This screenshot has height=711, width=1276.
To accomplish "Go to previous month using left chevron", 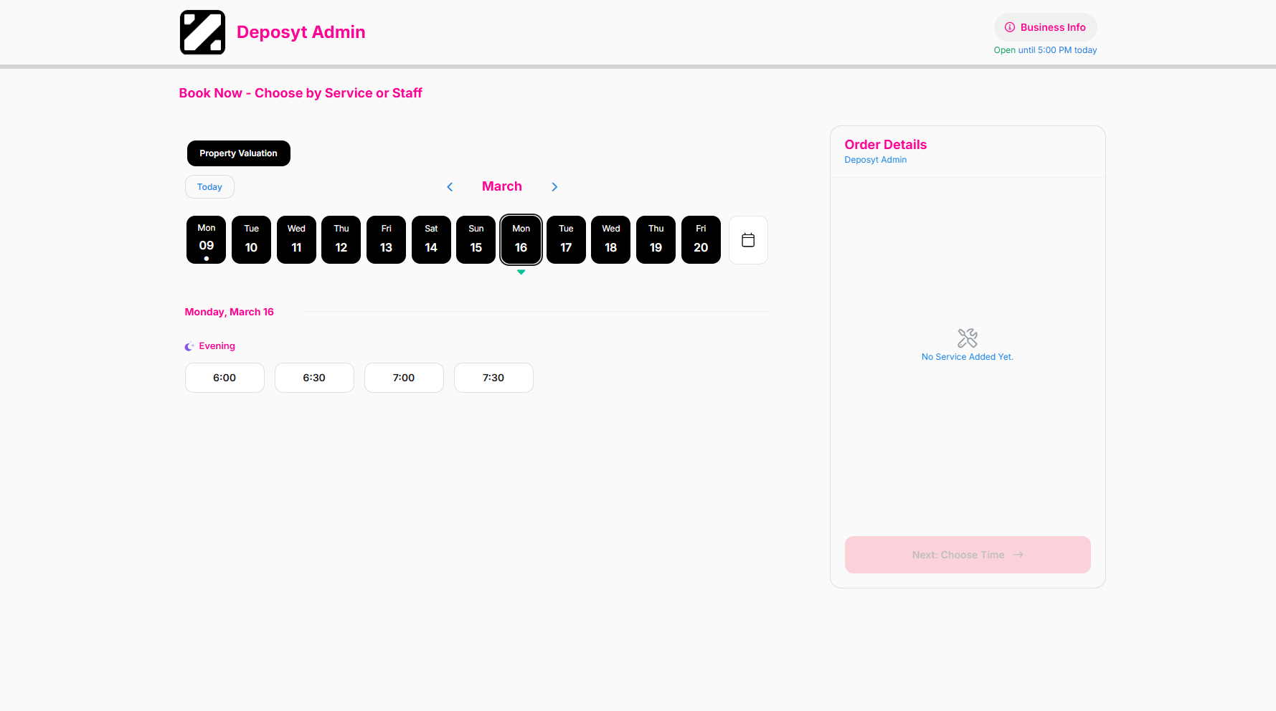I will point(450,187).
